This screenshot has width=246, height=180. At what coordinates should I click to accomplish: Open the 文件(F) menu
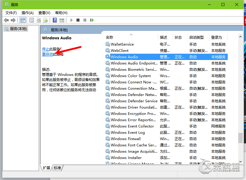[x=11, y=13]
